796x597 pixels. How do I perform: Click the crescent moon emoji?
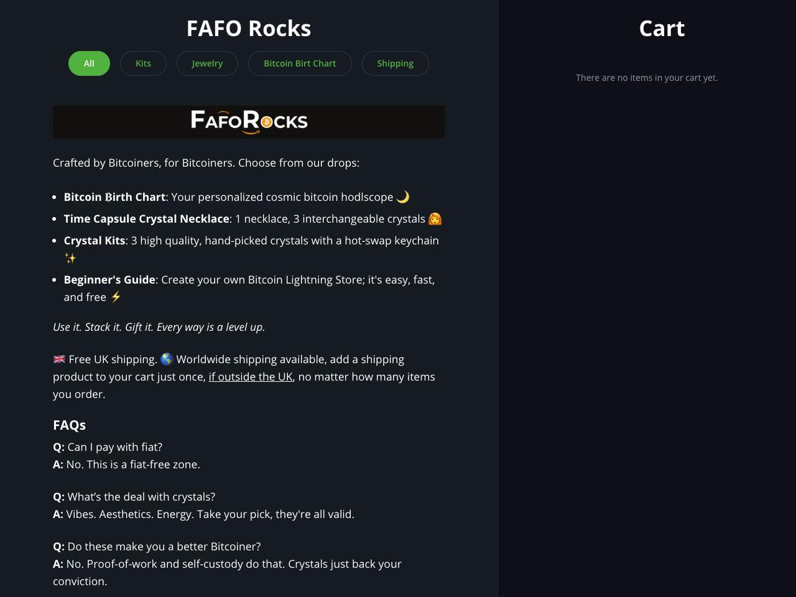coord(403,197)
